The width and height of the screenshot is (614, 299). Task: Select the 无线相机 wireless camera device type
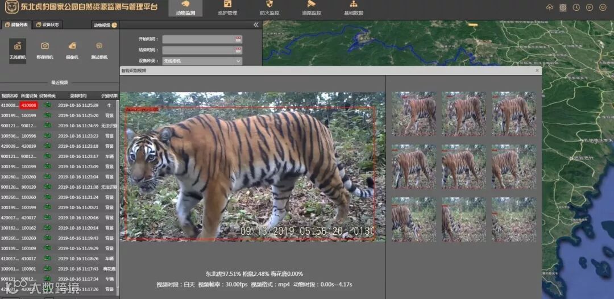point(18,50)
